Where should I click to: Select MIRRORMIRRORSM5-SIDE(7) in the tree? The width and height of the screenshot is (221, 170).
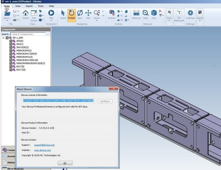pos(31,64)
